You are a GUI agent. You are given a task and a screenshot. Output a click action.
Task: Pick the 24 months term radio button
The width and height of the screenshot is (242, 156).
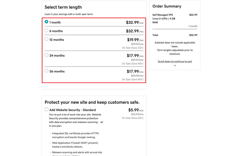tap(47, 55)
